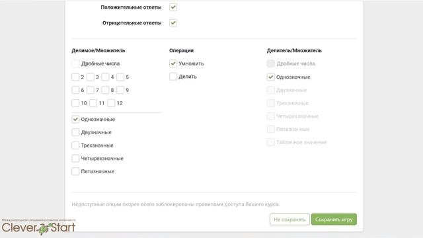Enable Дробные числа under Делимое/Множитель
The height and width of the screenshot is (238, 423).
(75, 63)
